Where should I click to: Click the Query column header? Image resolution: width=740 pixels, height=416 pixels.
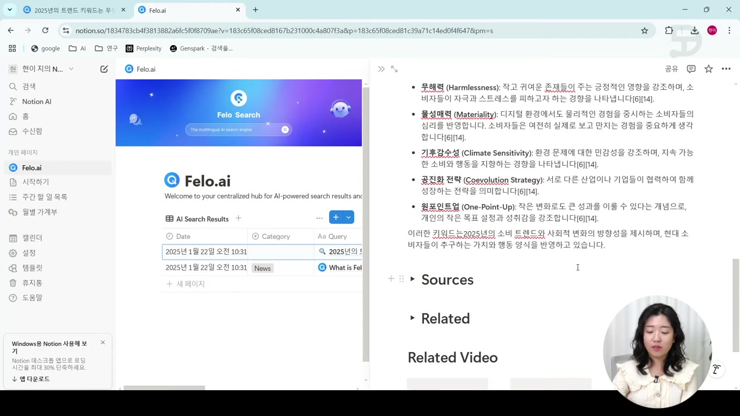pos(338,236)
